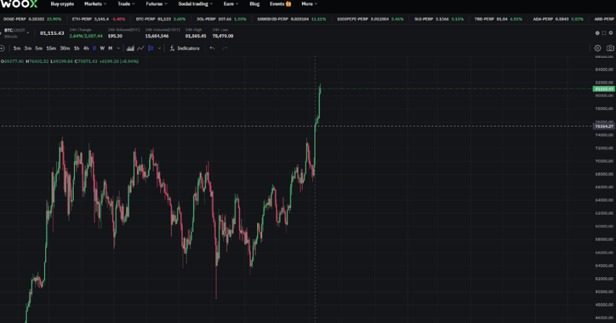Switch to the 4h timeframe
This screenshot has width=616, height=323.
pyautogui.click(x=86, y=48)
